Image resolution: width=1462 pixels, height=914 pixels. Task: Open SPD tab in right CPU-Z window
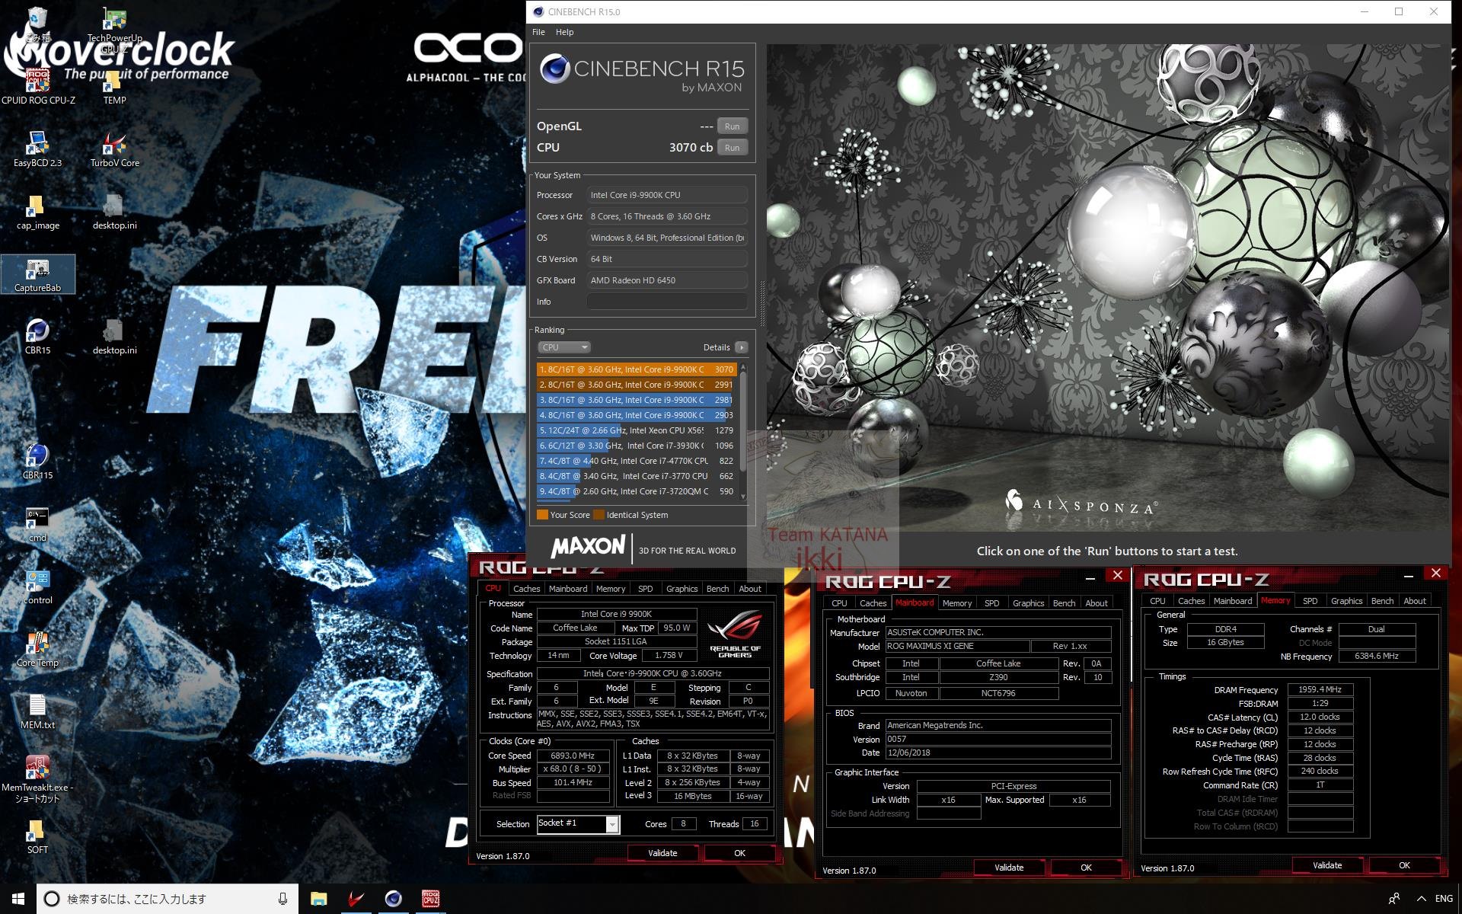pos(1310,601)
